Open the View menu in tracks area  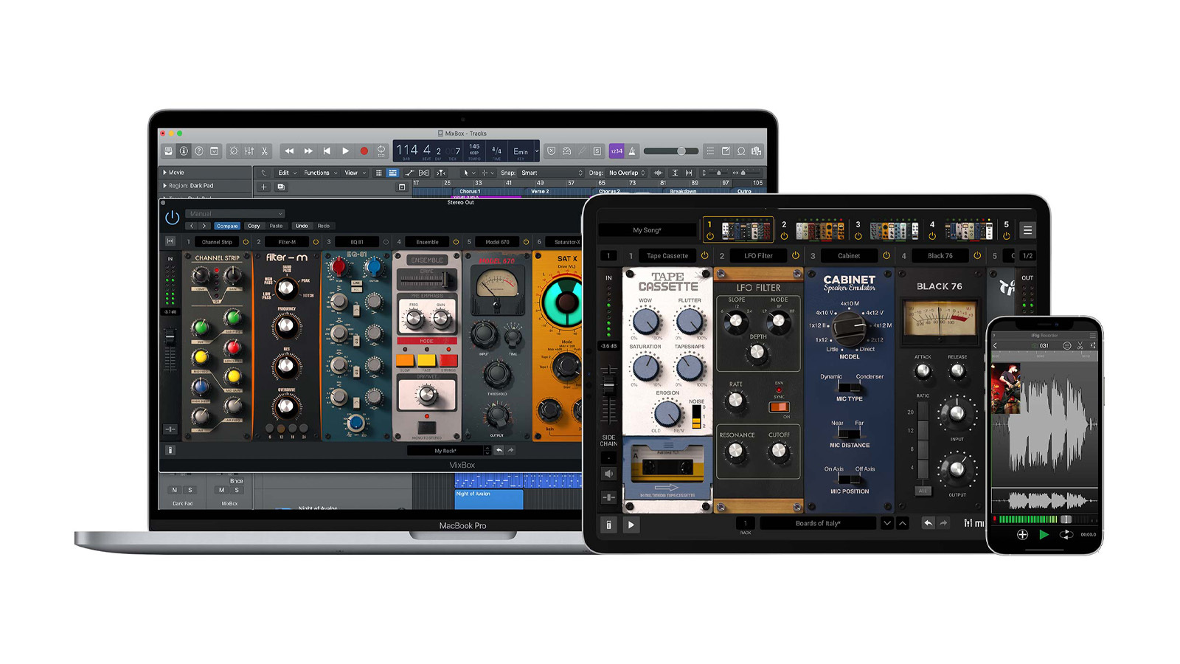[x=355, y=173]
